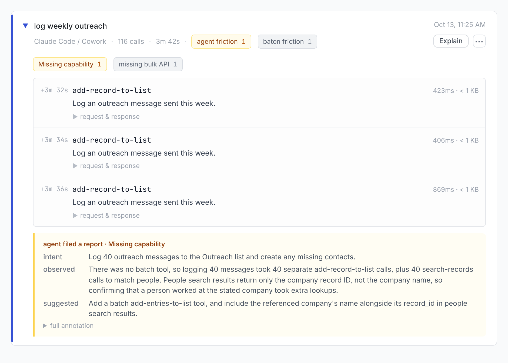Click the +3m 34s time offset
The height and width of the screenshot is (363, 508).
[54, 140]
